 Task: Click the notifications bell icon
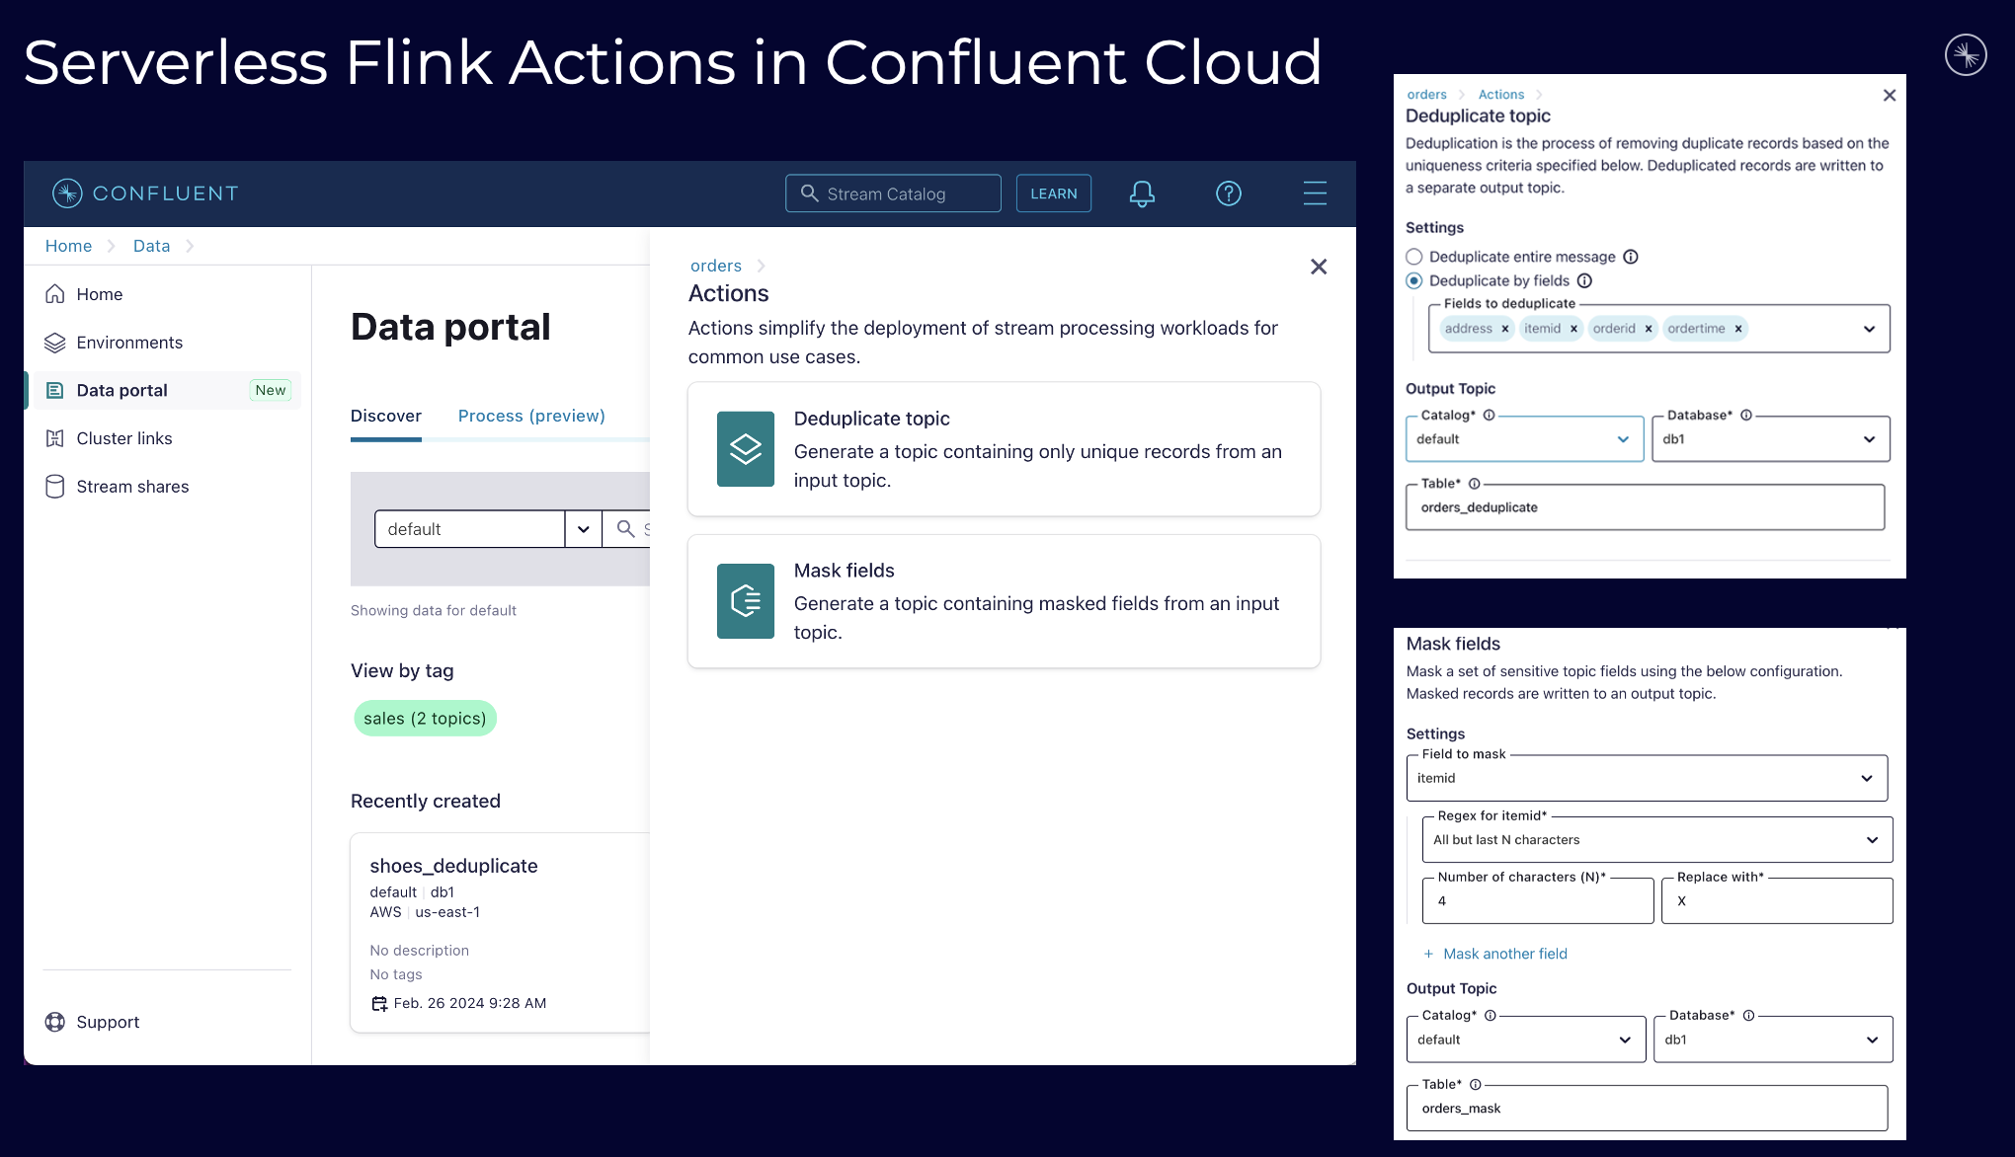point(1142,193)
